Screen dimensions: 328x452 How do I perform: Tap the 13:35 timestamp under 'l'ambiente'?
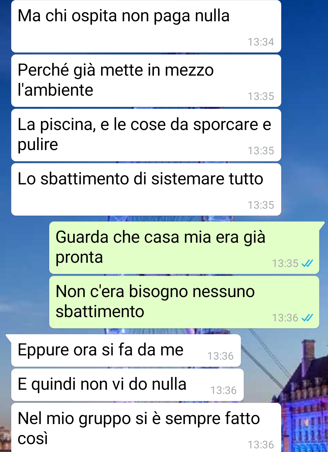pos(261,96)
